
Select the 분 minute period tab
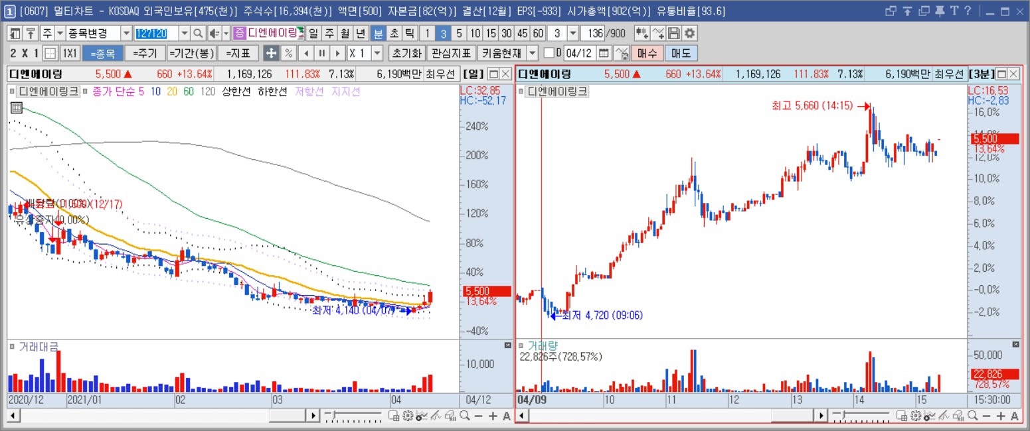tap(379, 34)
